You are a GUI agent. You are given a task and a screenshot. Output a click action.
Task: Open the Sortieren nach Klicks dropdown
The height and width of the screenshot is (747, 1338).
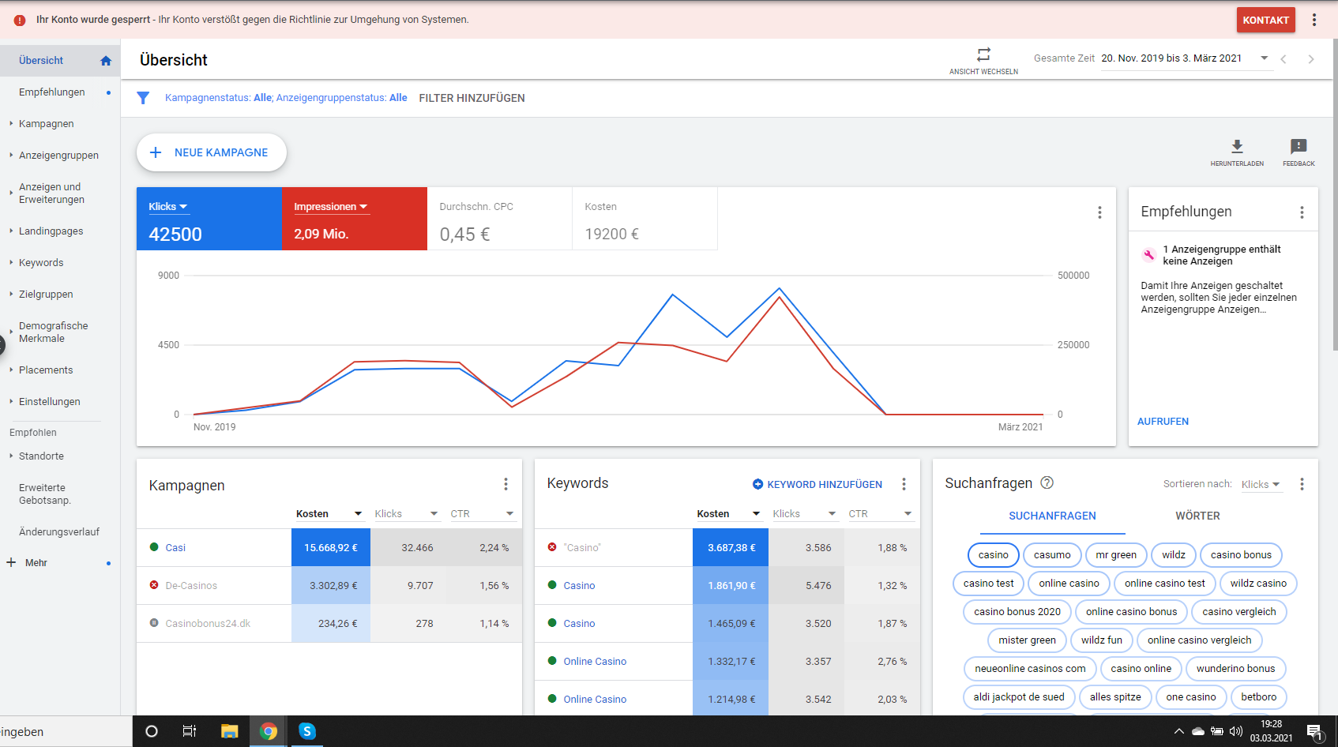[x=1261, y=484]
